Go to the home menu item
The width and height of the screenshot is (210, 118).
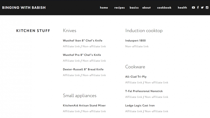(104, 8)
